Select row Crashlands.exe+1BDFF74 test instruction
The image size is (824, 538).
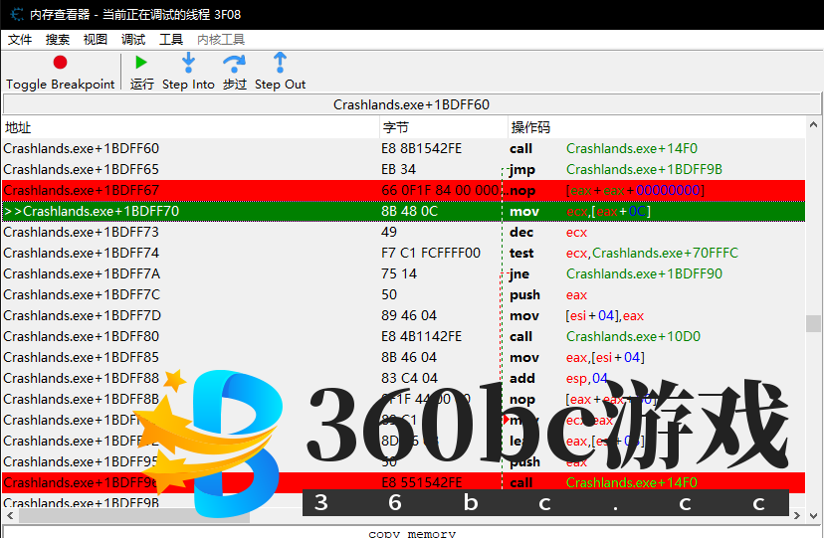pos(404,253)
